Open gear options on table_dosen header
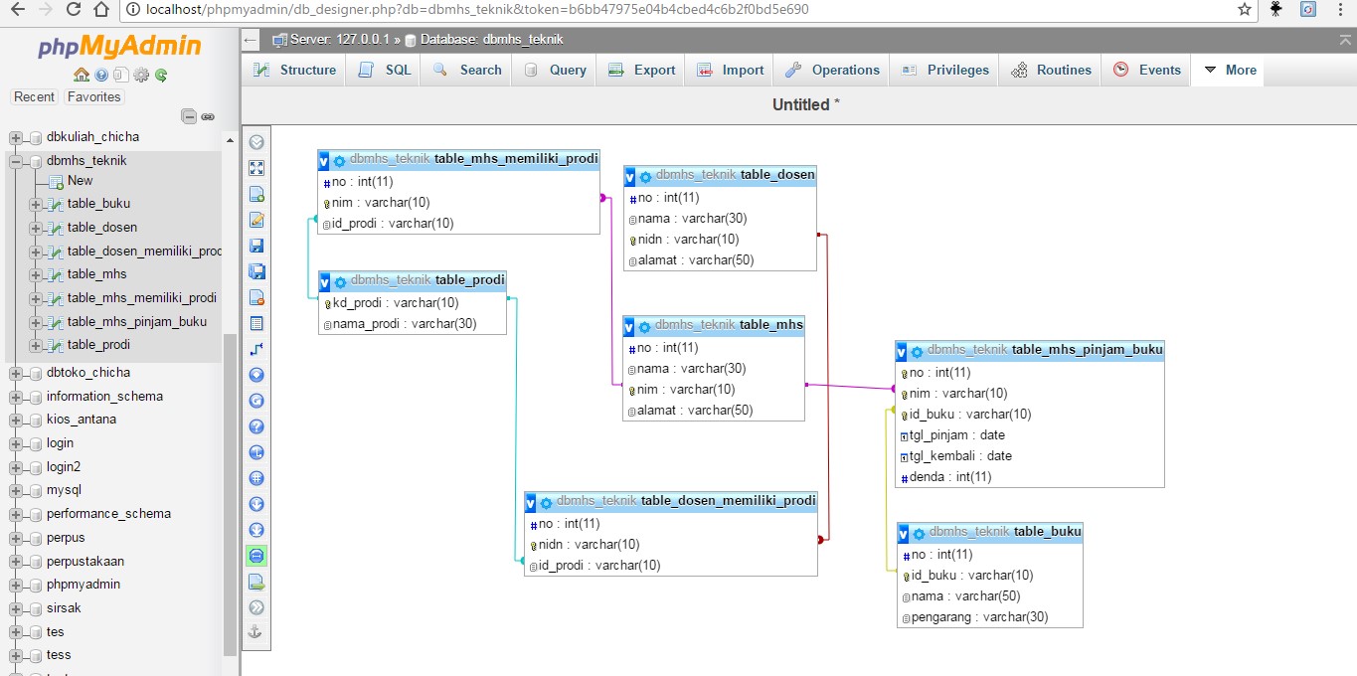This screenshot has height=676, width=1357. pyautogui.click(x=645, y=176)
